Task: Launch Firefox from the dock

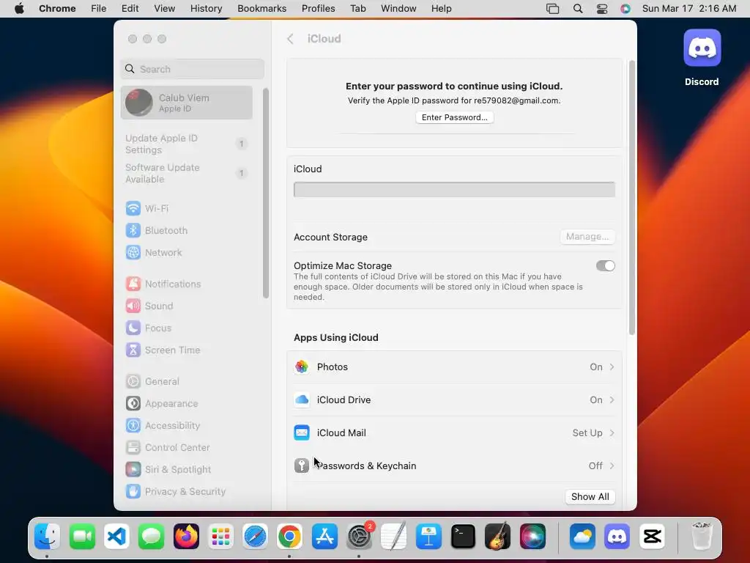Action: [186, 536]
